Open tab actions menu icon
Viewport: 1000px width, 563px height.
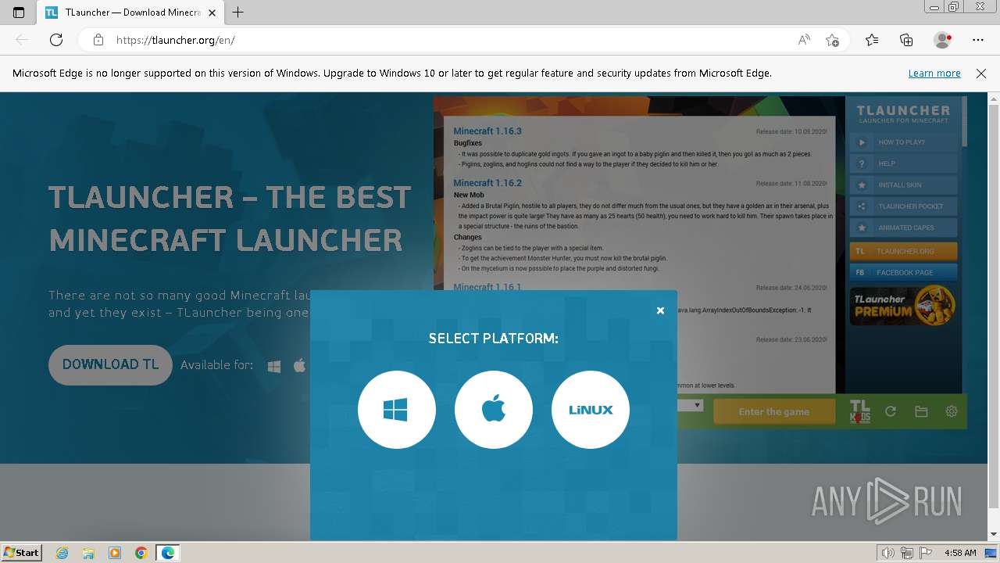[19, 13]
